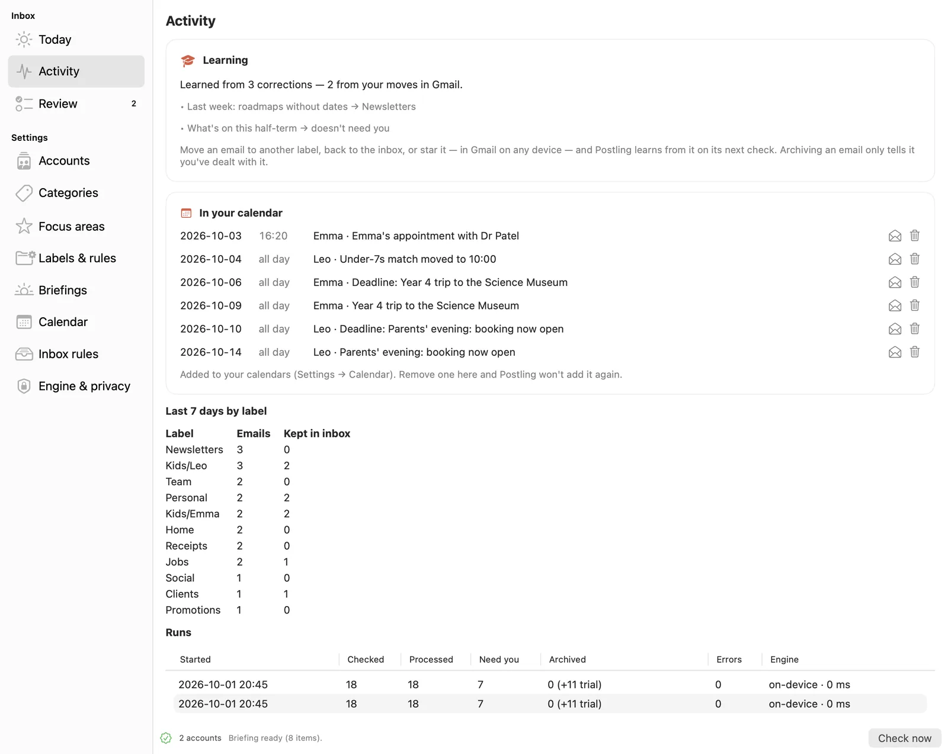The height and width of the screenshot is (754, 948).
Task: Open Briefings settings
Action: [76, 290]
